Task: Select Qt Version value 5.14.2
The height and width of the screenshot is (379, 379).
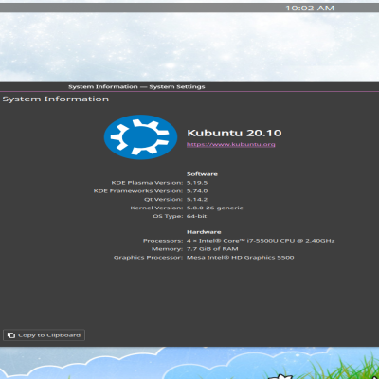Action: pos(197,200)
